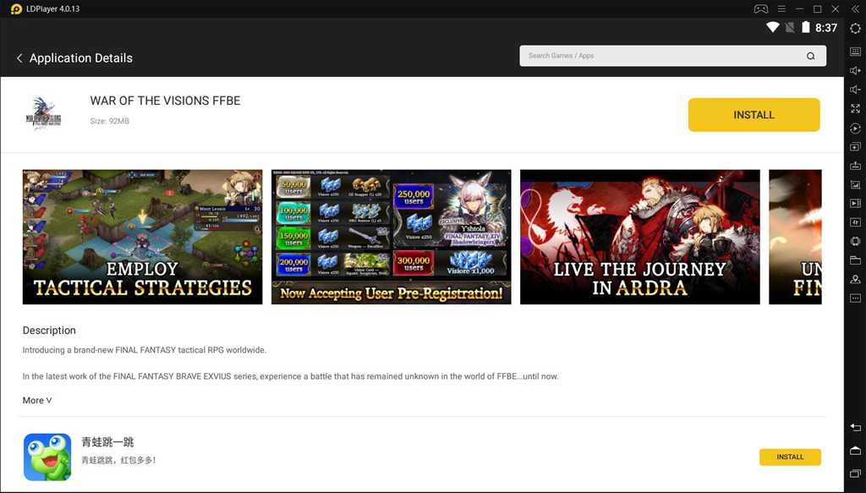Viewport: 866px width, 493px height.
Task: Open the hamburger menu in the title bar
Action: coord(781,8)
